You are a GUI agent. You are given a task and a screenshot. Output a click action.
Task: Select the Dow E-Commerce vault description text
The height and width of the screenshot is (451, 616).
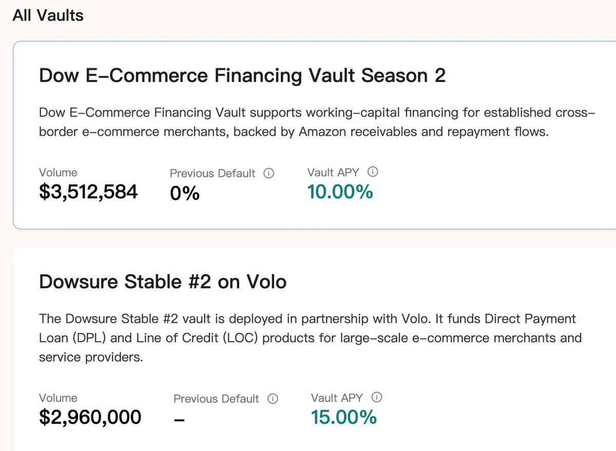[x=317, y=122]
